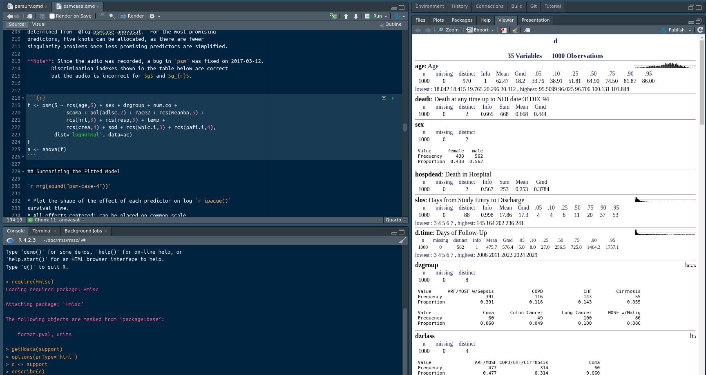Viewport: 706px width, 375px height.
Task: Jump to previous chunk with up arrow
Action: [x=346, y=16]
